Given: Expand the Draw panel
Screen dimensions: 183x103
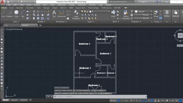Looking at the screenshot, I should point(16,22).
